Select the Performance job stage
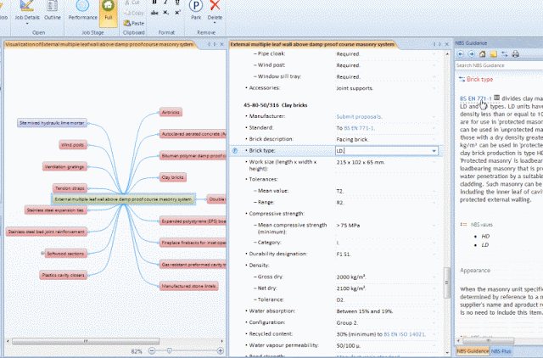Screen dimensions: 543x358 click(83, 9)
